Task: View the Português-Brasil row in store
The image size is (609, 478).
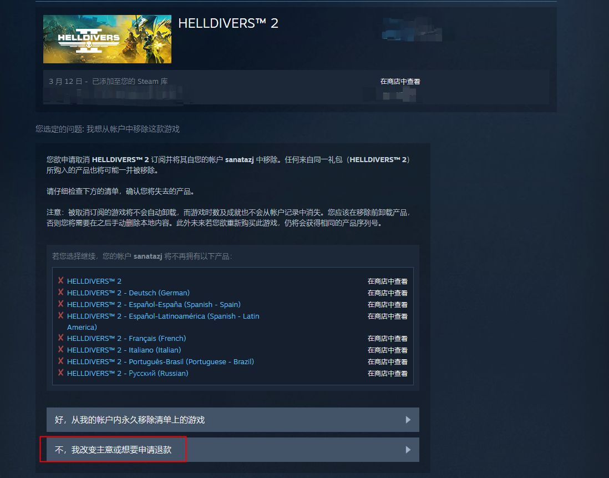Action: pyautogui.click(x=388, y=362)
